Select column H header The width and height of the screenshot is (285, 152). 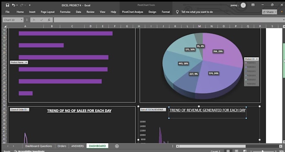[x=139, y=26]
